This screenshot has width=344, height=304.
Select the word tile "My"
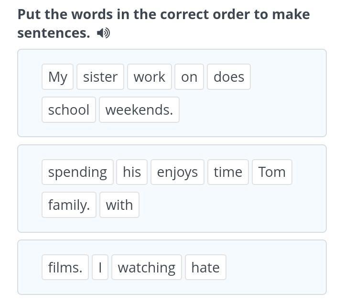tap(58, 77)
